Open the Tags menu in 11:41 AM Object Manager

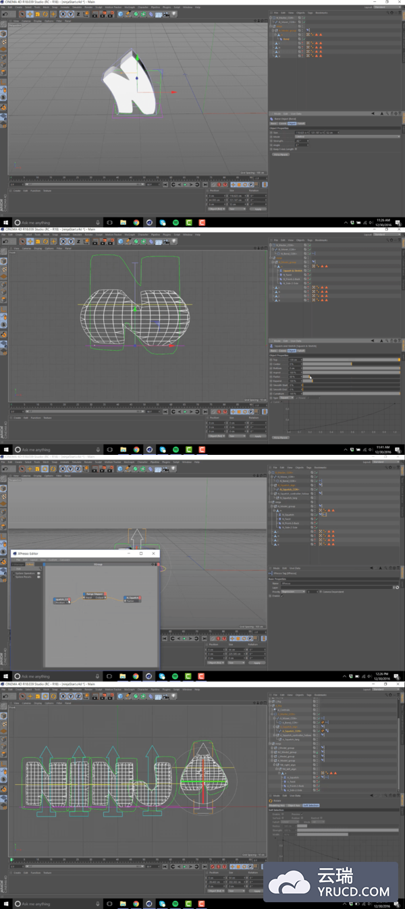(310, 240)
